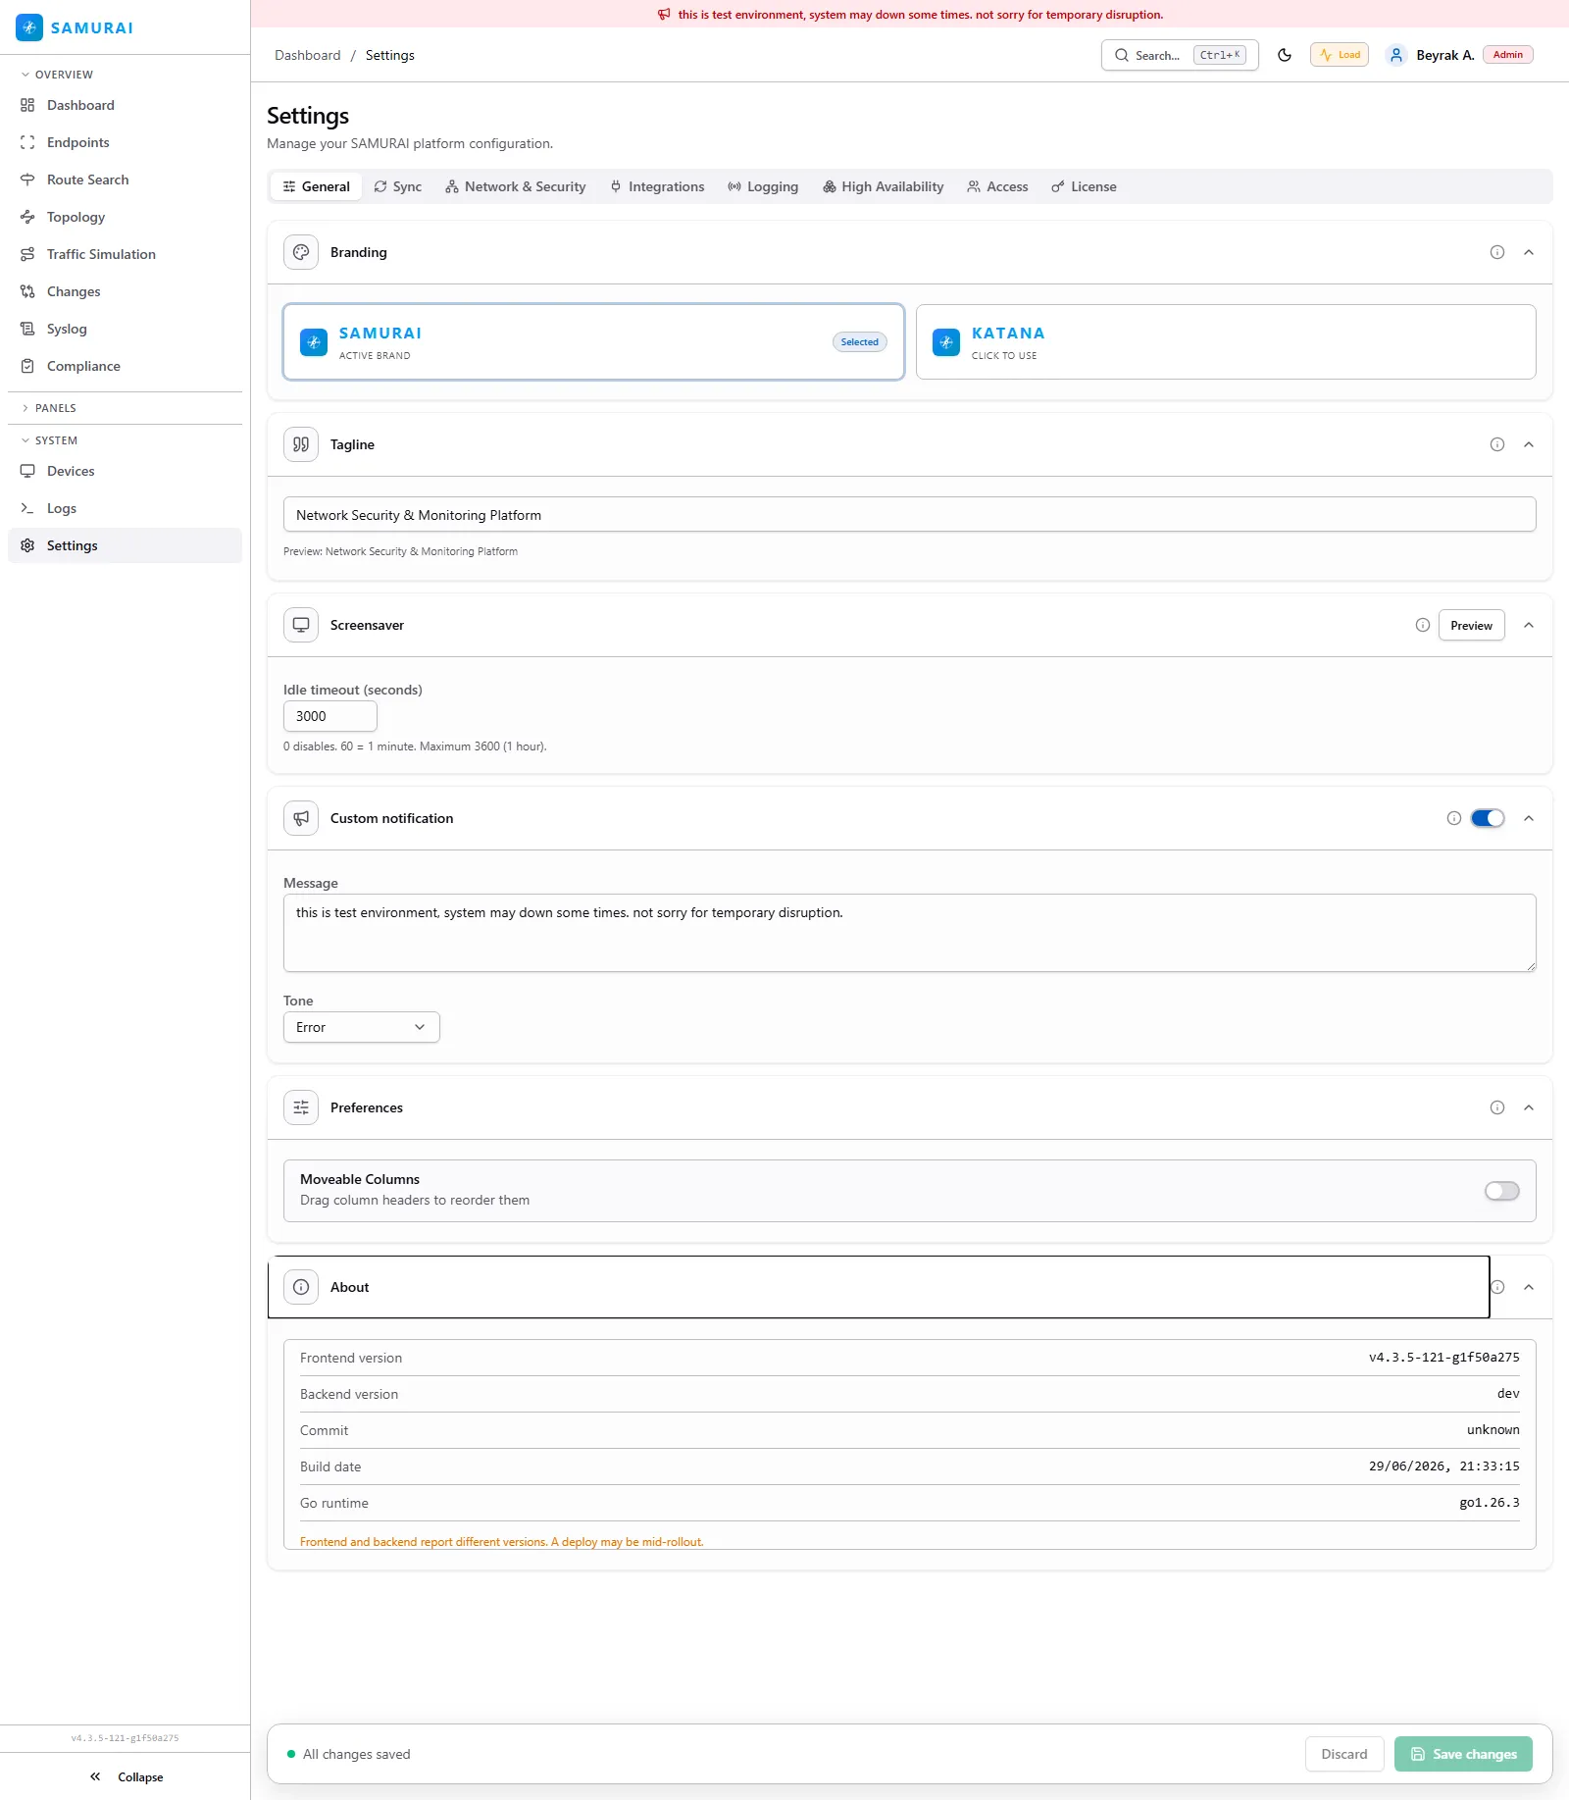The width and height of the screenshot is (1569, 1800).
Task: Collapse the sidebar with Collapse button
Action: (126, 1776)
